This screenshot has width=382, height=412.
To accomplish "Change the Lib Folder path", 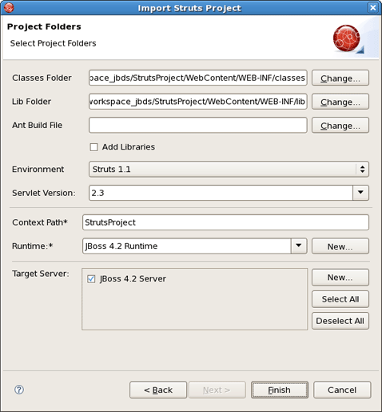I will [340, 102].
